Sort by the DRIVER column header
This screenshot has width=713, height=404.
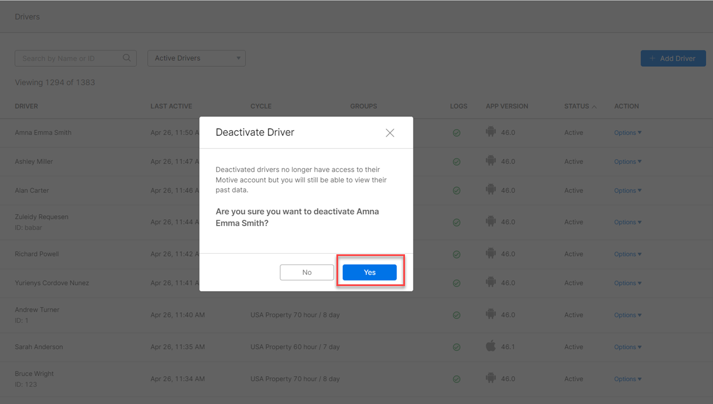tap(26, 106)
